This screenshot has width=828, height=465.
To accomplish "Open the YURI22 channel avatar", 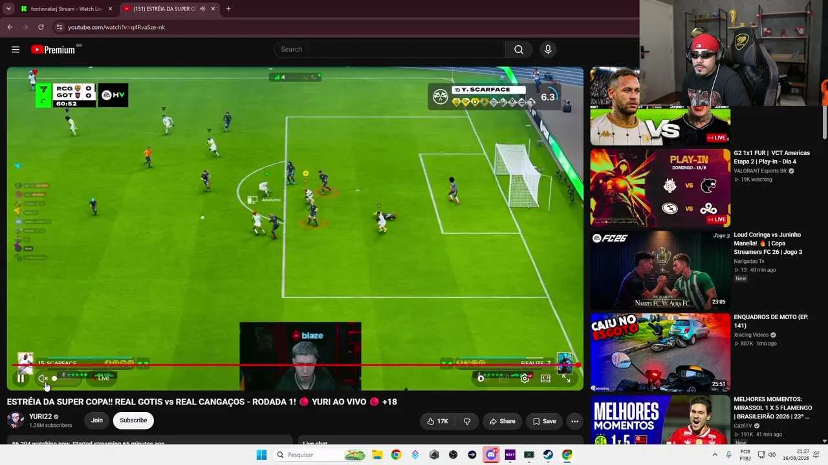I will coord(16,420).
